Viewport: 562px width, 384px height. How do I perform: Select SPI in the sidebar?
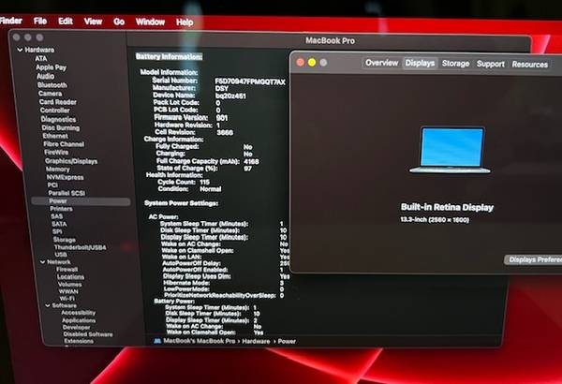pos(57,231)
